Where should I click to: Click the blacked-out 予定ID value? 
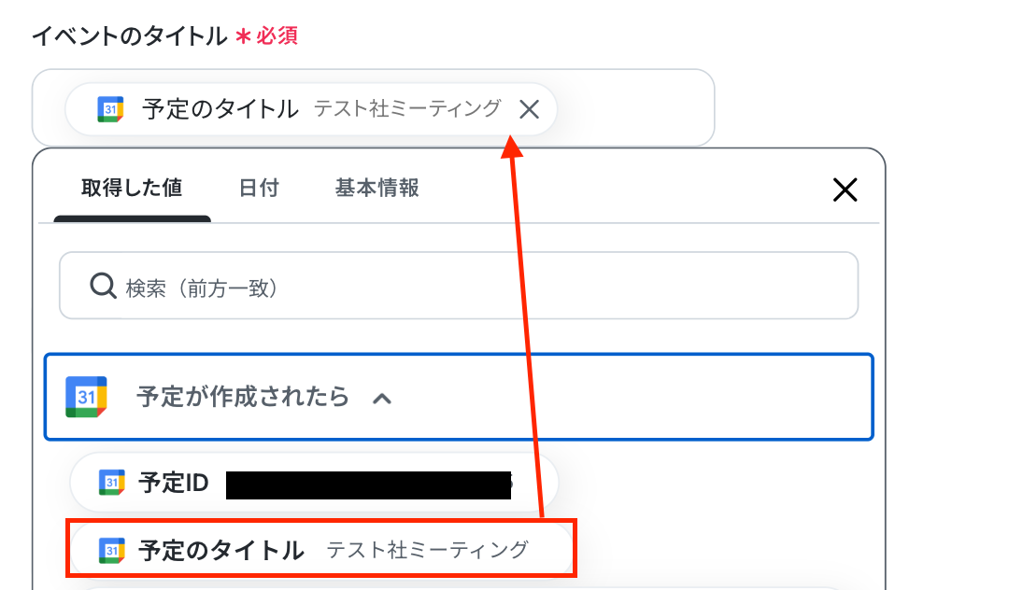[369, 485]
